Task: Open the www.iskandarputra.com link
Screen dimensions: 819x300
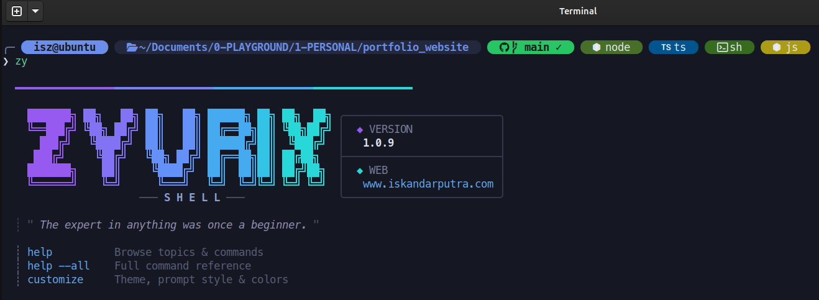Action: (428, 184)
